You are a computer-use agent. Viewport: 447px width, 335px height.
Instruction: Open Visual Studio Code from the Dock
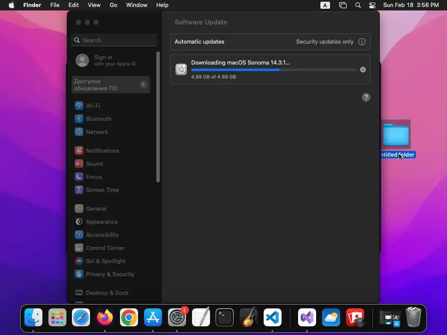272,317
